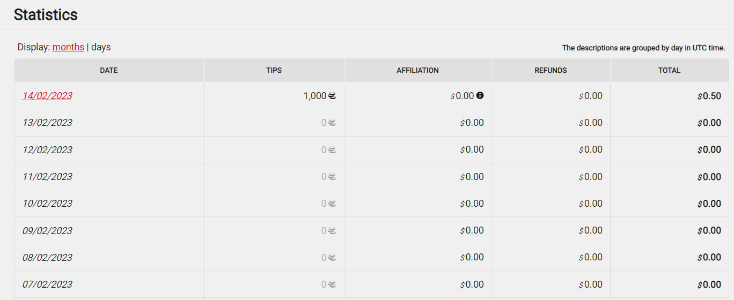Open the 14/02/2023 date link
Viewport: 734px width, 300px height.
coord(47,96)
